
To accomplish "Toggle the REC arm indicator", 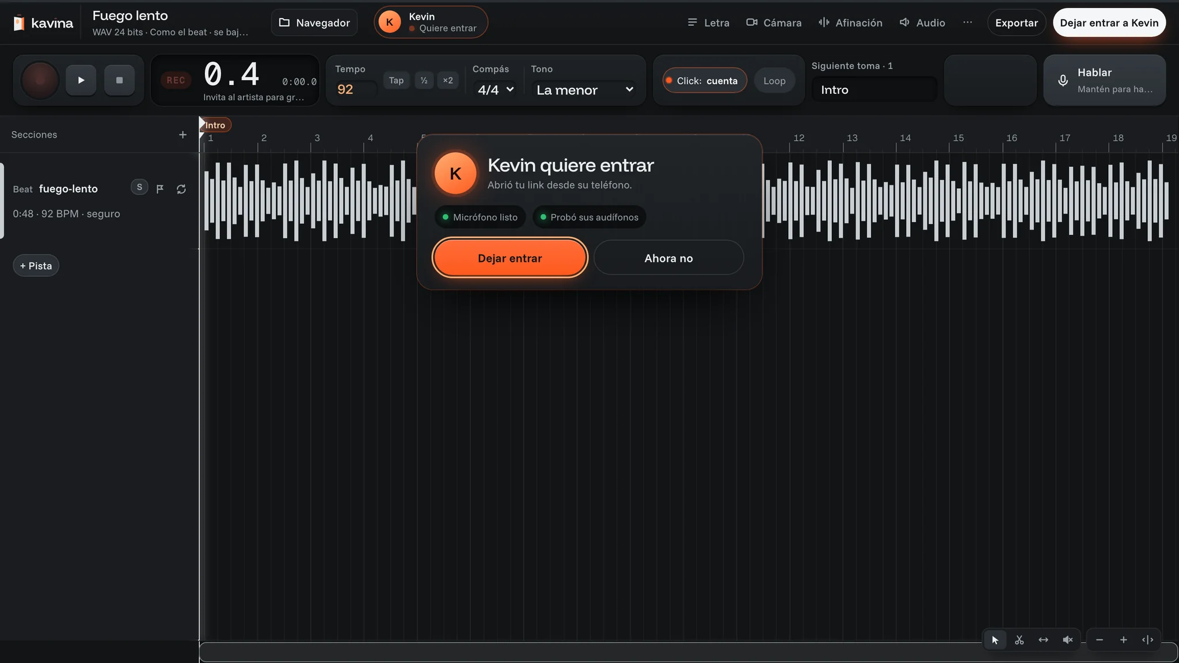I will pos(176,81).
